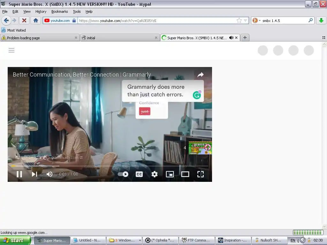The width and height of the screenshot is (327, 245).
Task: Click the Most Visited bookmarks button
Action: 13,30
